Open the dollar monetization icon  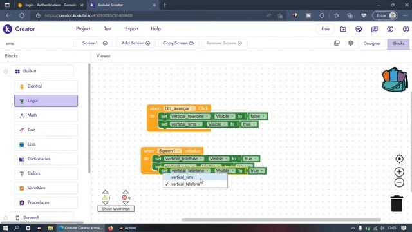point(390,29)
